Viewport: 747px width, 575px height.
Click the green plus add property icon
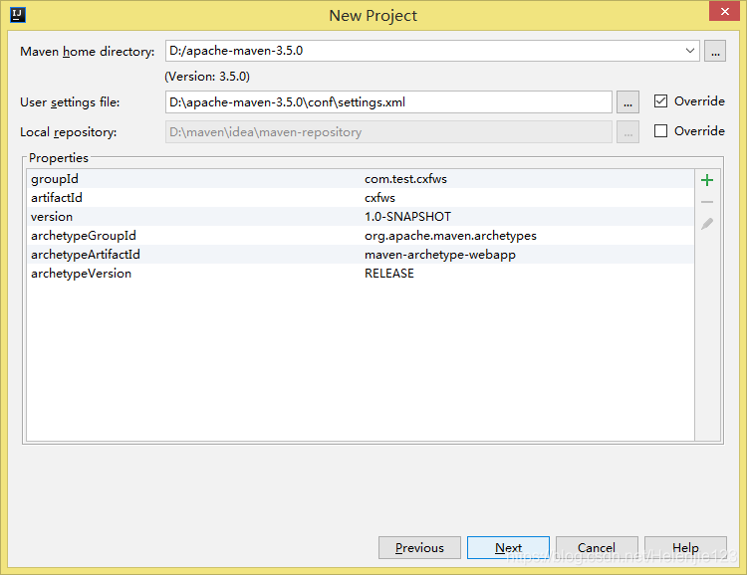click(x=707, y=180)
